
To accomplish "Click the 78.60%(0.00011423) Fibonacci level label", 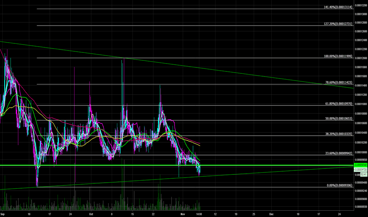I will 339,82.
